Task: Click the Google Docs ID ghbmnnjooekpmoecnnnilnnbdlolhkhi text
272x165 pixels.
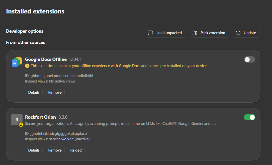Action: point(59,76)
